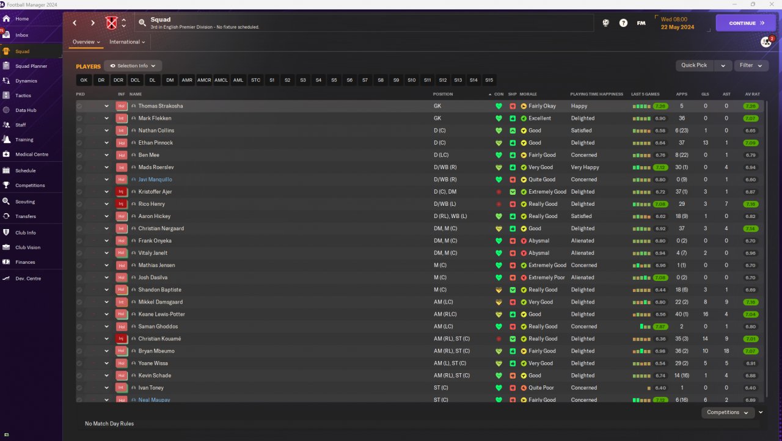
Task: Open the Club Vision sidebar icon
Action: pos(6,247)
